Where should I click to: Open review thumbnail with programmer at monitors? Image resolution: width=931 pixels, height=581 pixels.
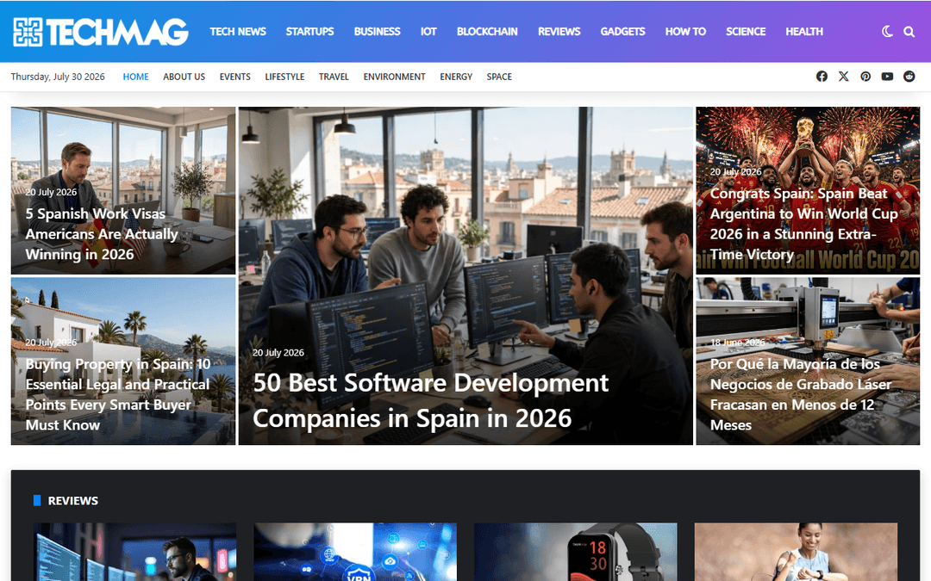(x=134, y=552)
